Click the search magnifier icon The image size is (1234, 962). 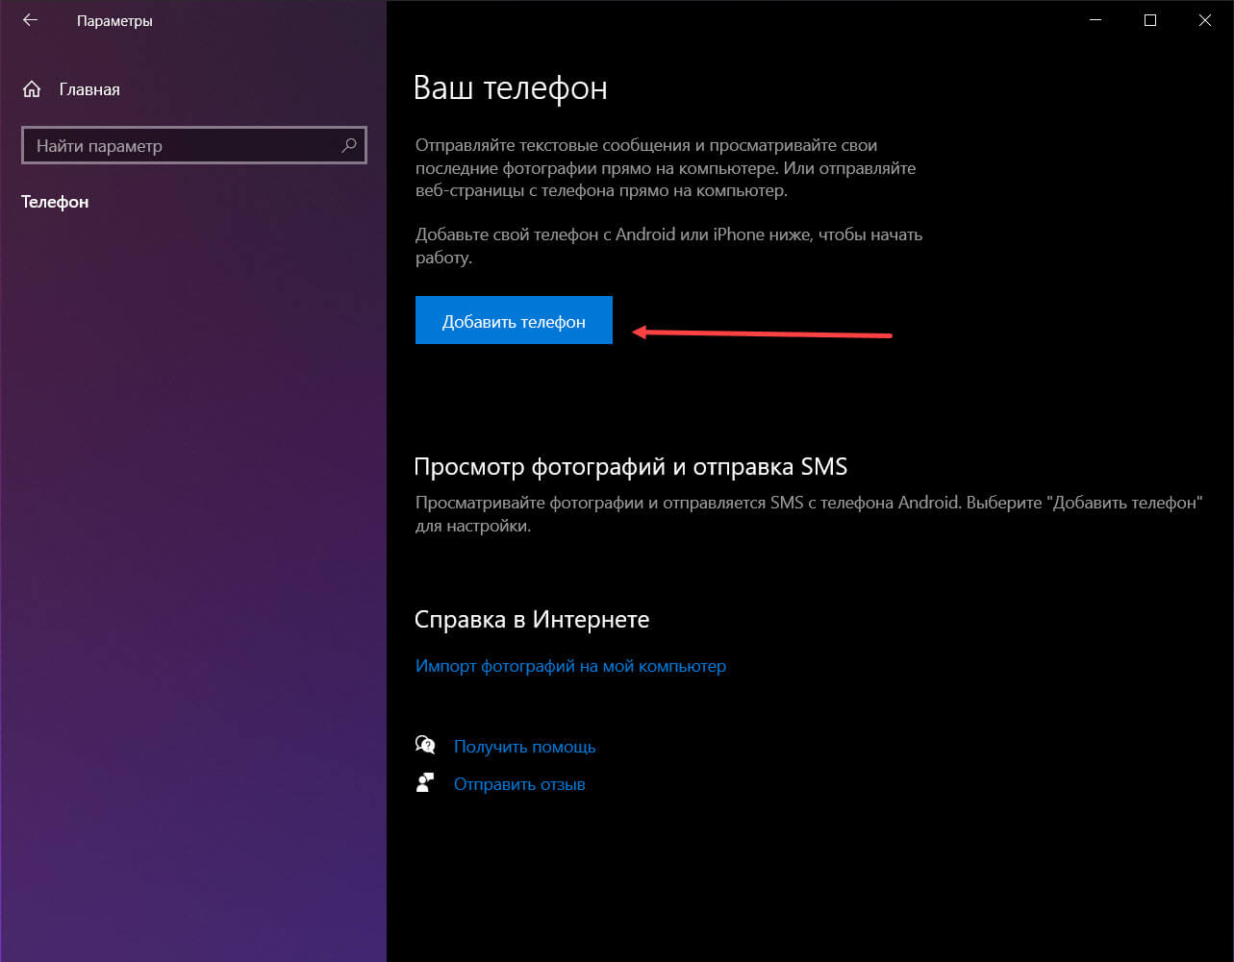pos(348,146)
